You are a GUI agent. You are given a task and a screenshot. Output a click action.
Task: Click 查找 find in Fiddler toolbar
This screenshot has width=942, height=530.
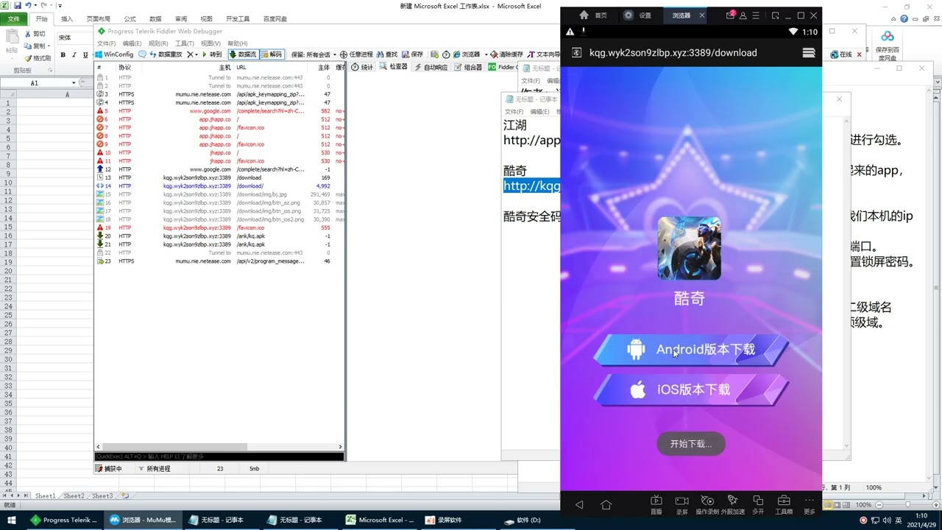387,54
